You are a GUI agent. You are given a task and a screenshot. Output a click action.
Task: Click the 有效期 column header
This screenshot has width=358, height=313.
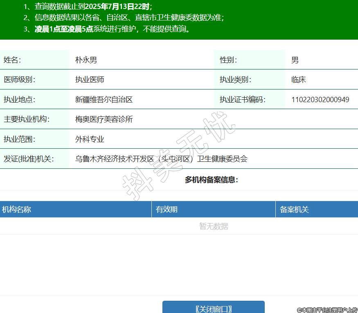click(x=167, y=210)
